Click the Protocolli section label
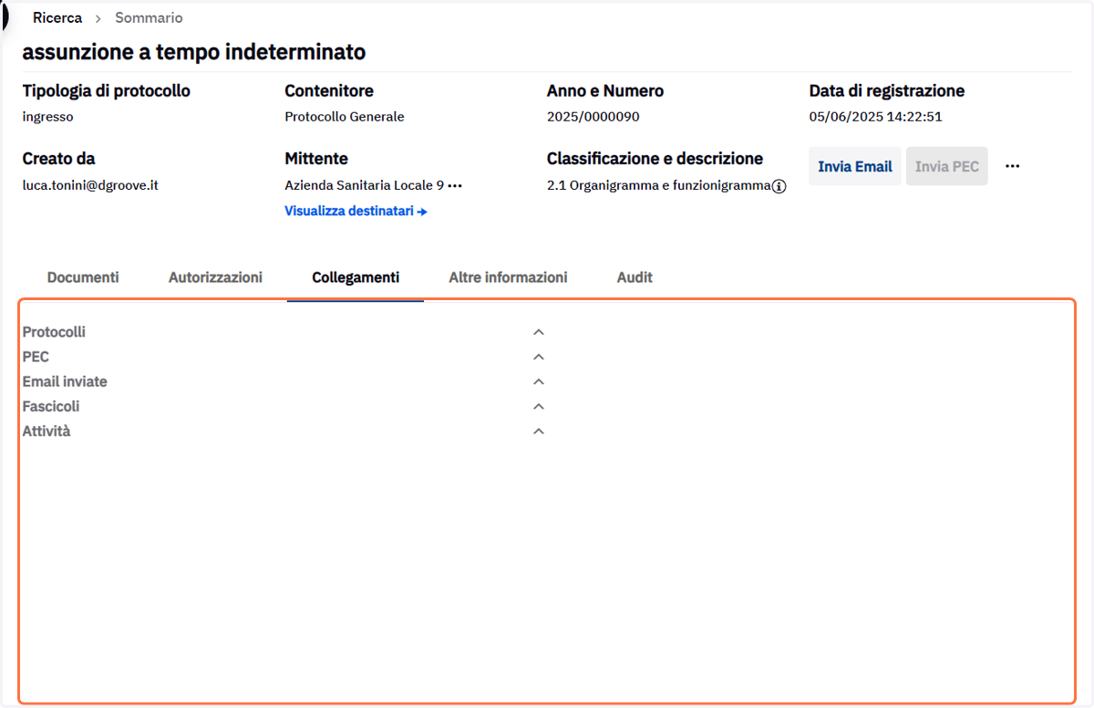Viewport: 1094px width, 708px height. point(54,332)
